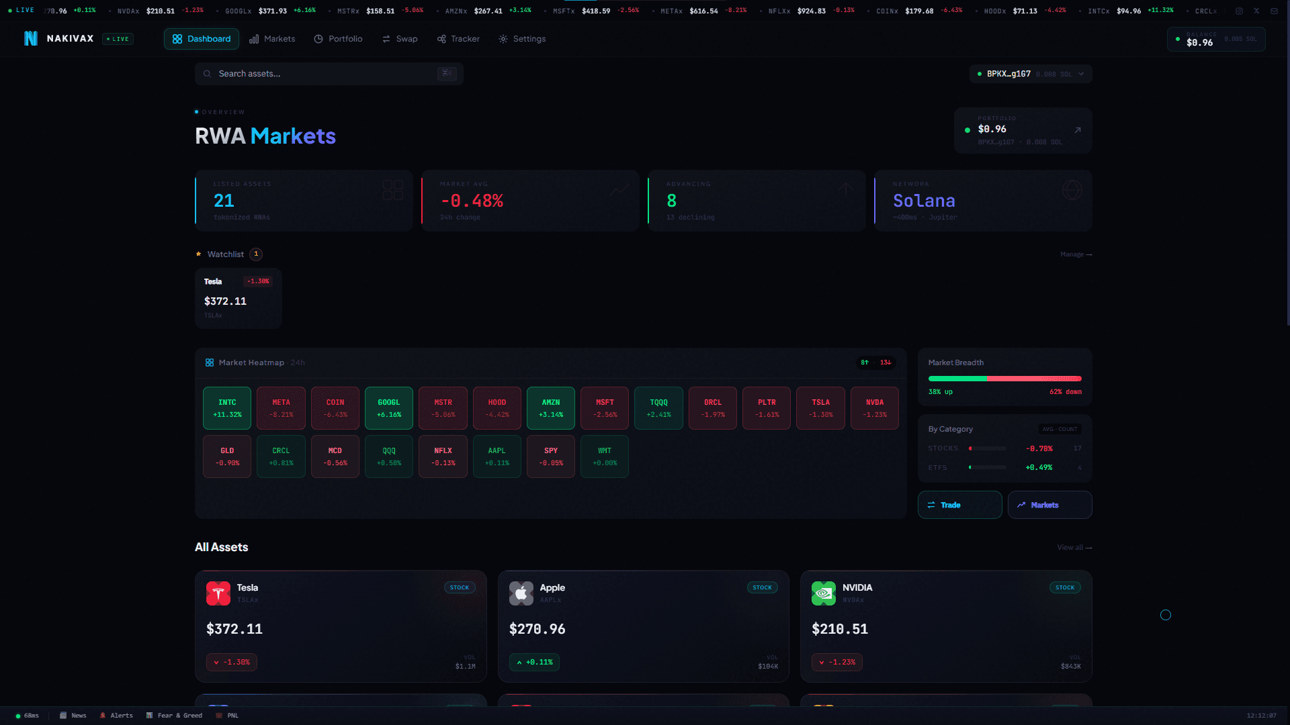
Task: Click the Solana network value
Action: click(924, 201)
